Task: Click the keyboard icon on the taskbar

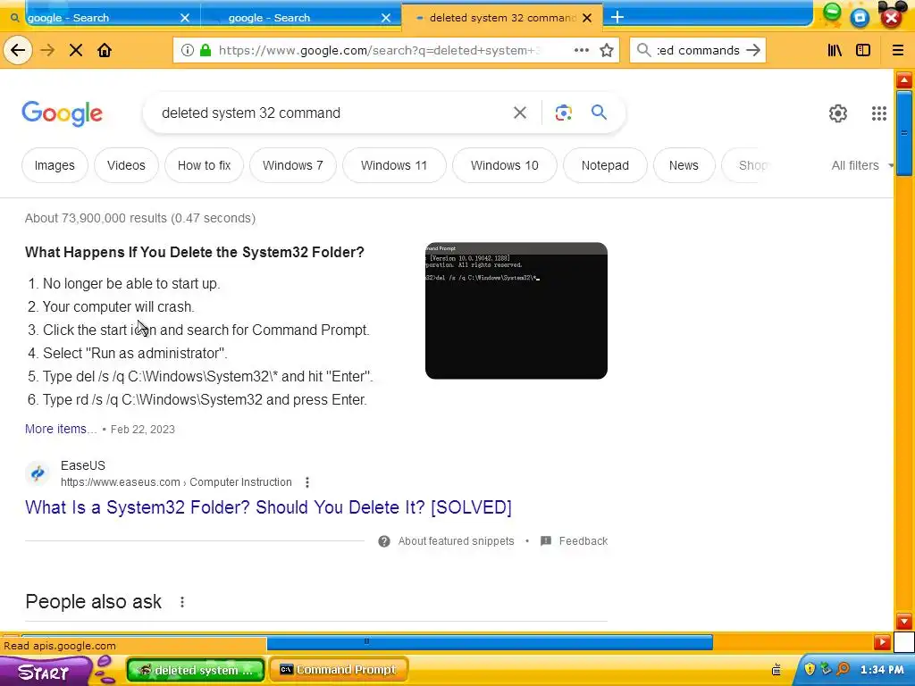Action: coord(776,670)
